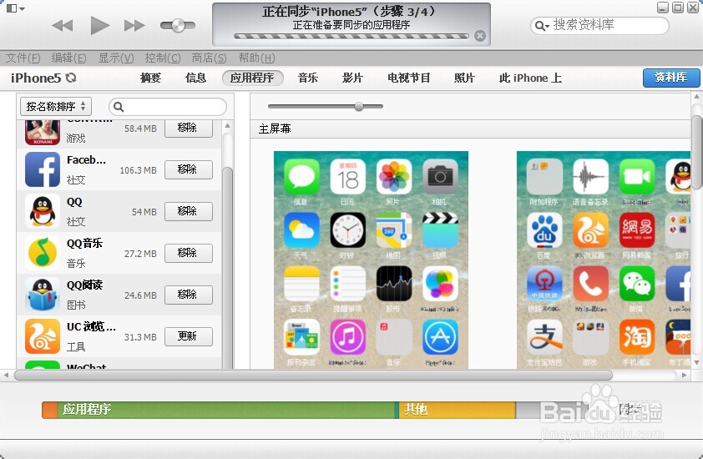Select the iTunes Store icon
Viewport: 703px width, 459px height.
(348, 337)
